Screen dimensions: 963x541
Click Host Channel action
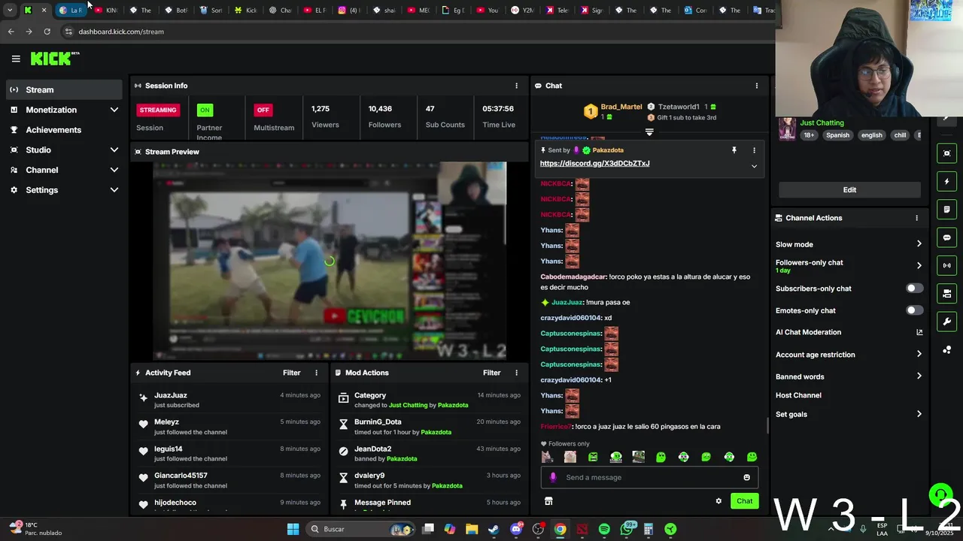798,395
